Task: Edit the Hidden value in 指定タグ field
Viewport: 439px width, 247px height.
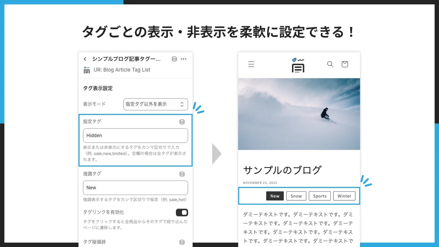Action: tap(135, 135)
